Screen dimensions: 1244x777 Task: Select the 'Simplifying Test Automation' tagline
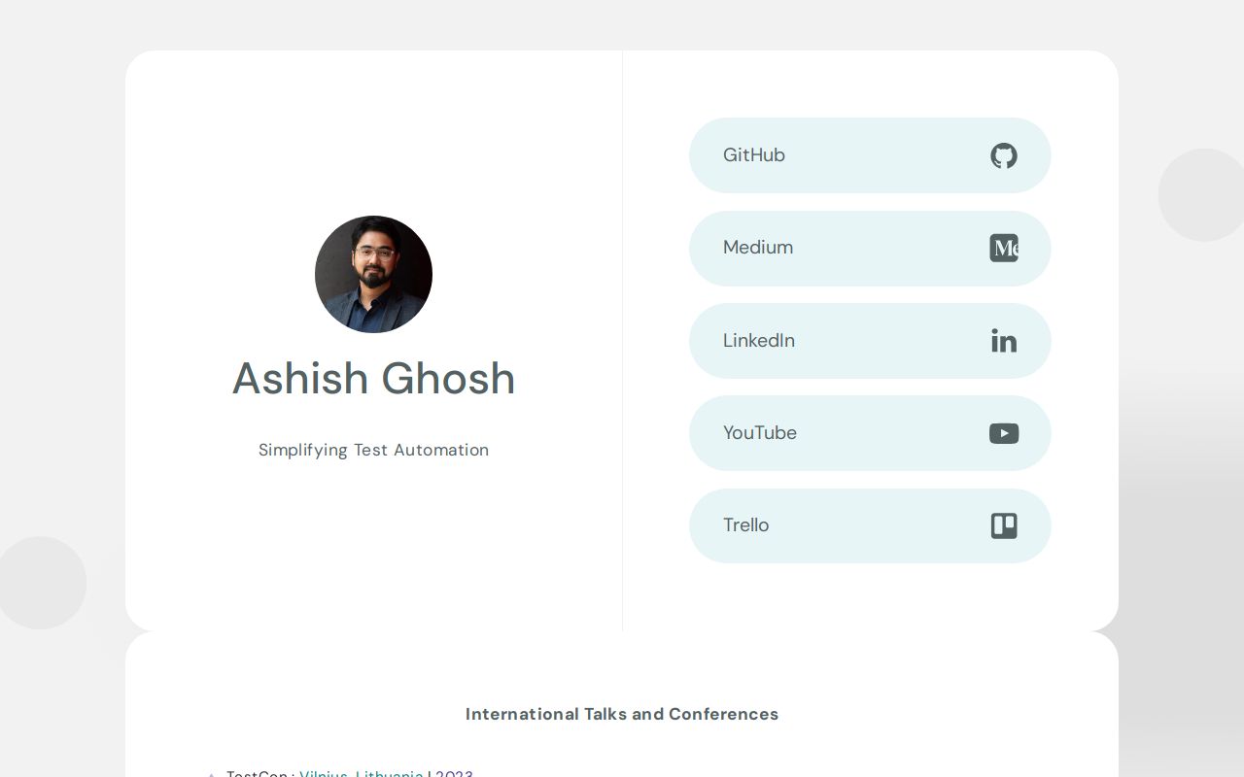coord(373,450)
